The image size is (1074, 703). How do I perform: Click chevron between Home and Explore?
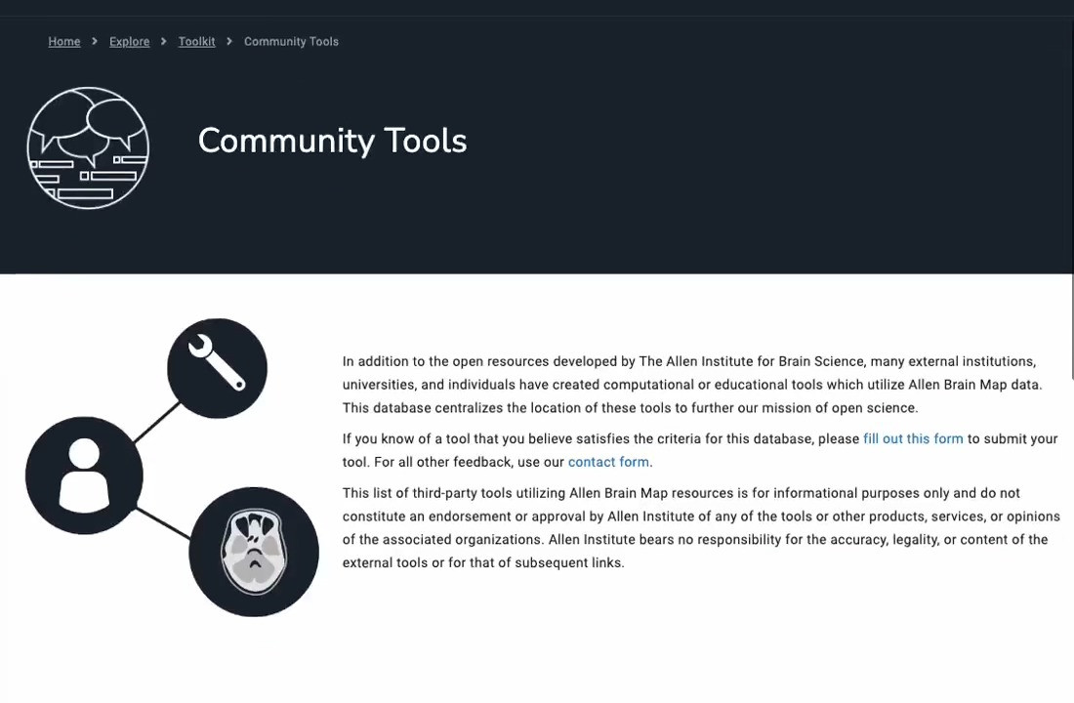95,42
